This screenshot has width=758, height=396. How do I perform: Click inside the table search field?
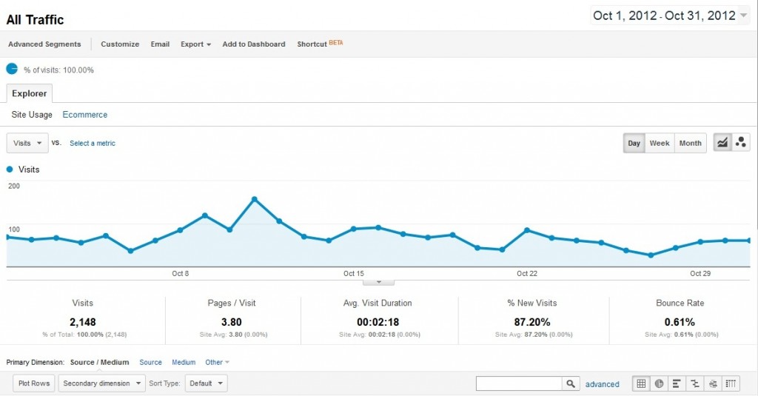click(519, 383)
